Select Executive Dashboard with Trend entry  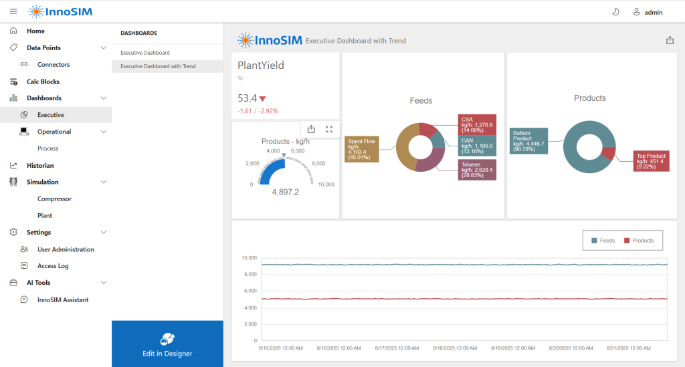(167, 66)
